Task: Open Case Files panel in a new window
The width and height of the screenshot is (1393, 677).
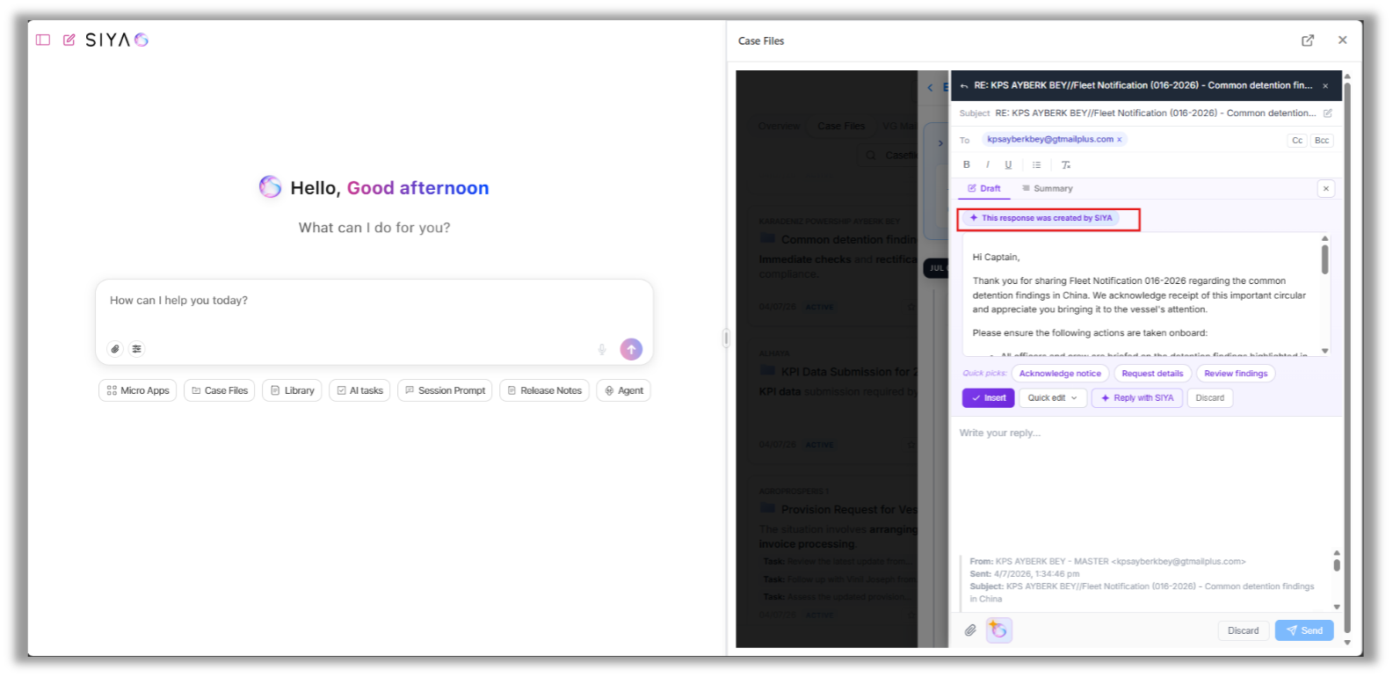Action: 1308,40
